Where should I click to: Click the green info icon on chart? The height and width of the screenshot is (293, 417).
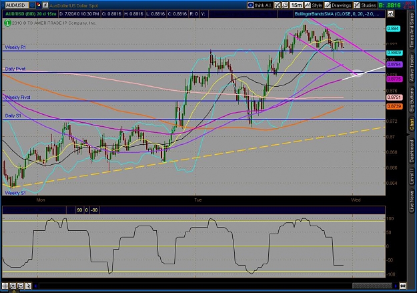coord(7,23)
